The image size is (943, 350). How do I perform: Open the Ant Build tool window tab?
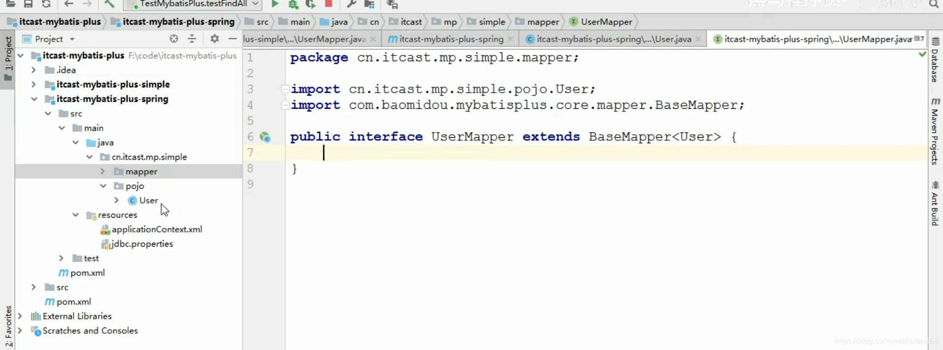[x=935, y=203]
